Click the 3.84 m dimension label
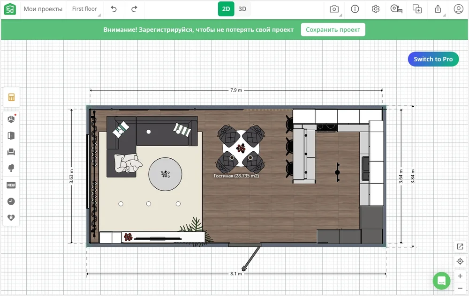This screenshot has width=469, height=296. tap(413, 176)
